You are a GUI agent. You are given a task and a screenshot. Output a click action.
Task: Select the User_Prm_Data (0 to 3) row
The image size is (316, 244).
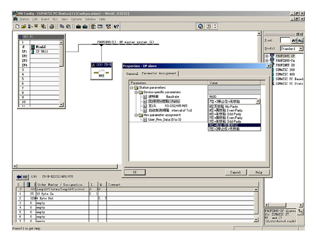coord(162,120)
